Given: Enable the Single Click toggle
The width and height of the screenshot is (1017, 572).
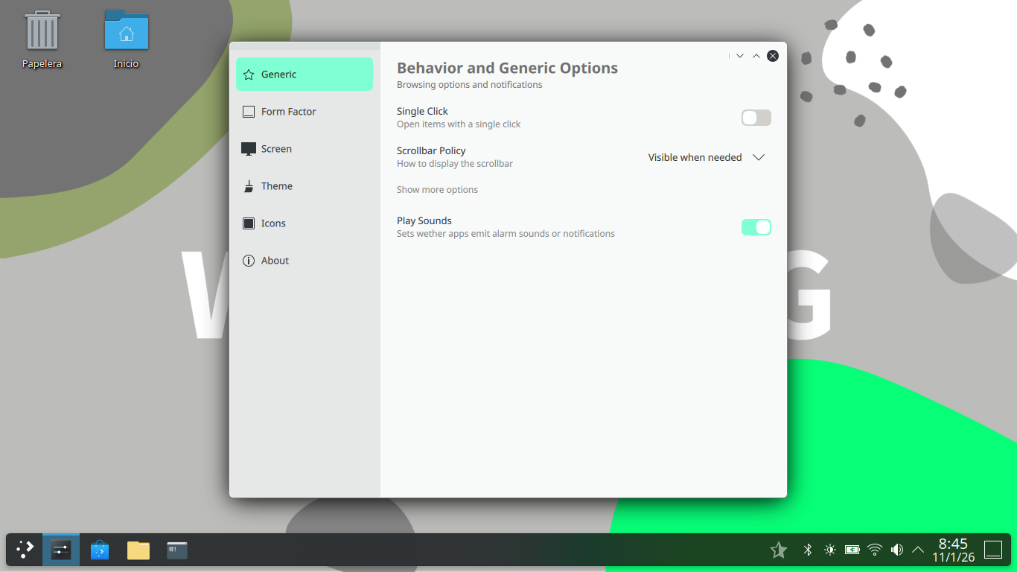Looking at the screenshot, I should tap(756, 118).
